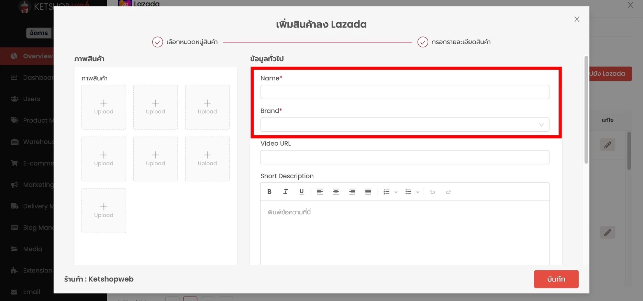643x301 pixels.
Task: Open E-commerce in the sidebar
Action: (31, 163)
